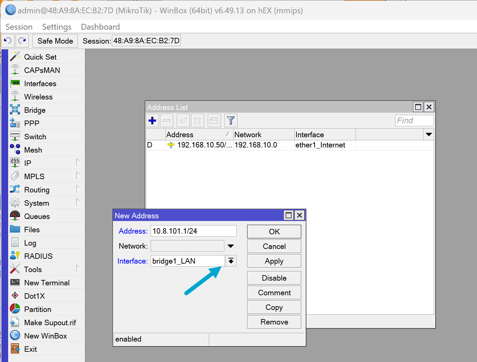Disable the new address entry
The image size is (477, 362).
[x=274, y=278]
